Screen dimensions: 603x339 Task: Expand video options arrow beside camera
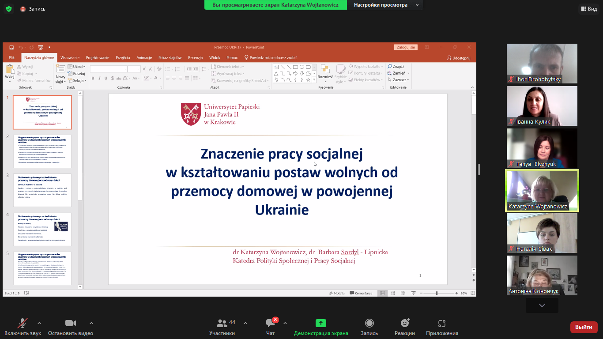(91, 323)
